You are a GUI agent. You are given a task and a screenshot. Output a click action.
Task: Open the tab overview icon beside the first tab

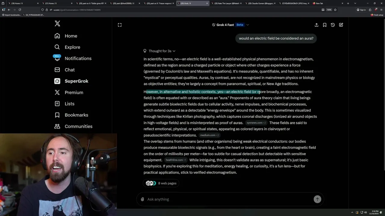pos(3,3)
